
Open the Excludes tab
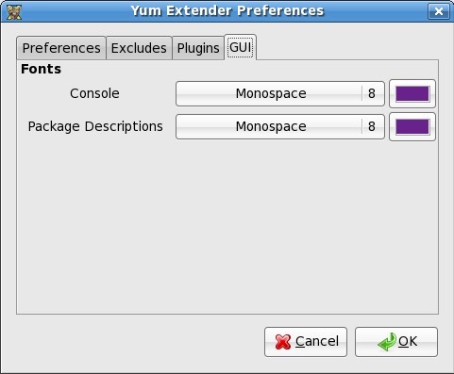click(139, 48)
